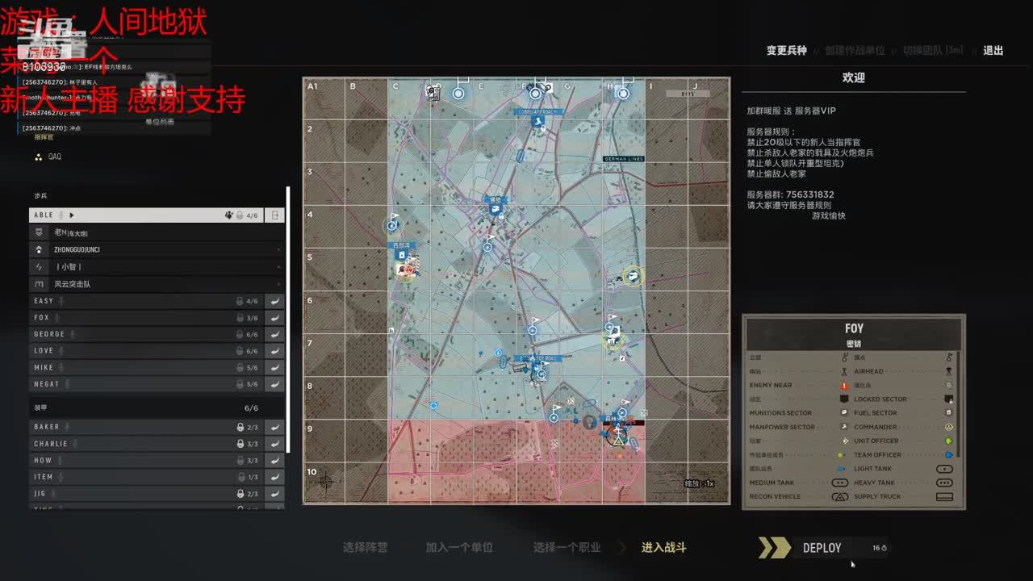Click the German Lines label on the map
The height and width of the screenshot is (581, 1033).
624,159
